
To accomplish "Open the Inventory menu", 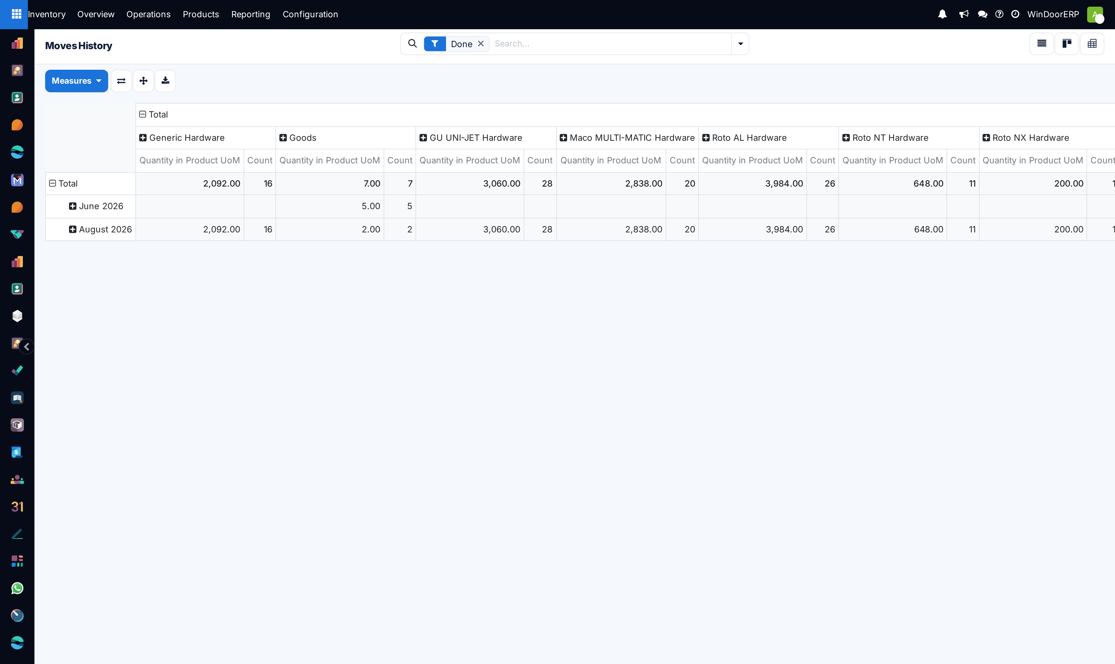I will [46, 14].
